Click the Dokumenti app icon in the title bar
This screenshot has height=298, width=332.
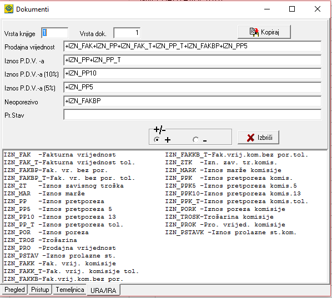point(9,9)
